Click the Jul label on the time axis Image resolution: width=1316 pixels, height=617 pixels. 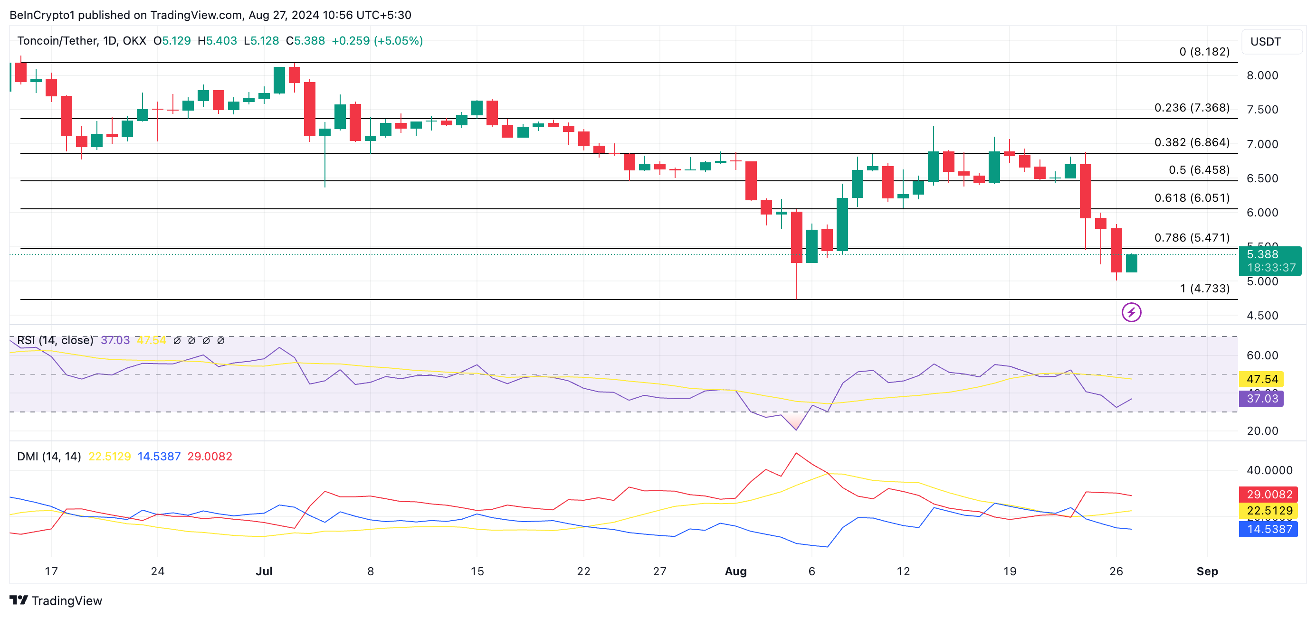click(264, 571)
